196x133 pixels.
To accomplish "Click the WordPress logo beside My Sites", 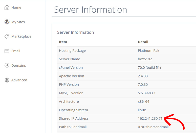I will 7,22.
